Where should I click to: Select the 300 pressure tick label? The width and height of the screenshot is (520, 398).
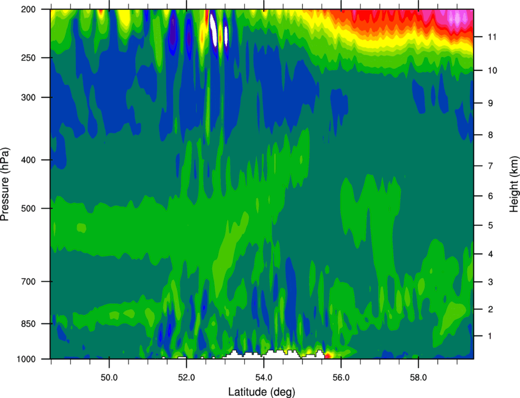pos(29,97)
